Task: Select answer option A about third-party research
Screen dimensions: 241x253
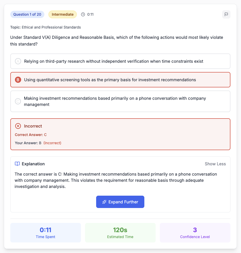Action: pyautogui.click(x=120, y=61)
